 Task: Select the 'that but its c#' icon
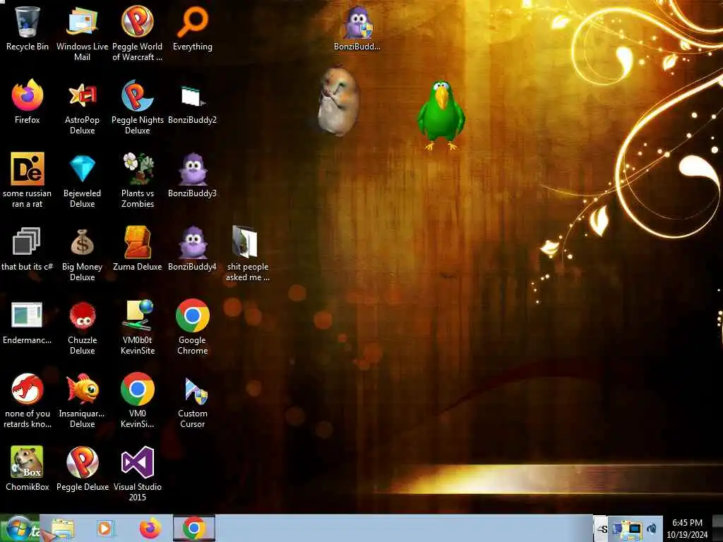[28, 249]
